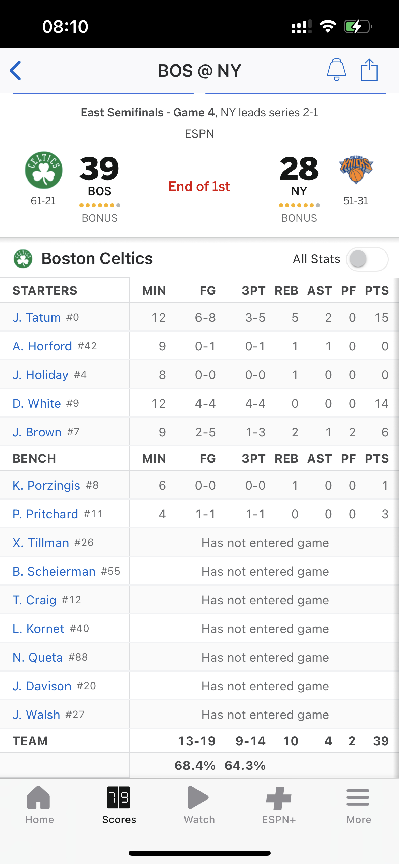Tap the Boston score of 39
The height and width of the screenshot is (864, 399).
coord(99,169)
